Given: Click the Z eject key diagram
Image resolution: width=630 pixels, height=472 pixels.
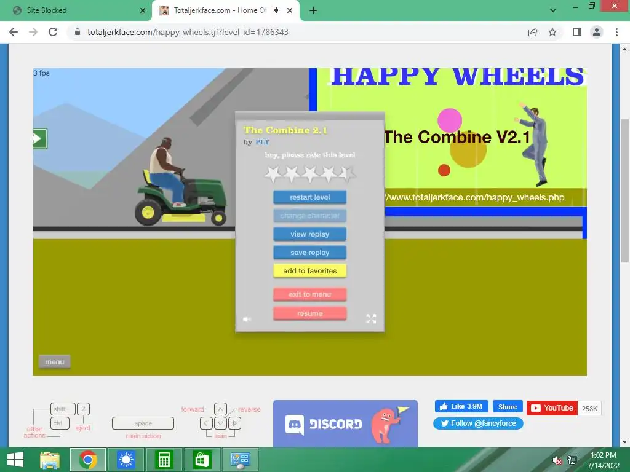Looking at the screenshot, I should pos(83,409).
